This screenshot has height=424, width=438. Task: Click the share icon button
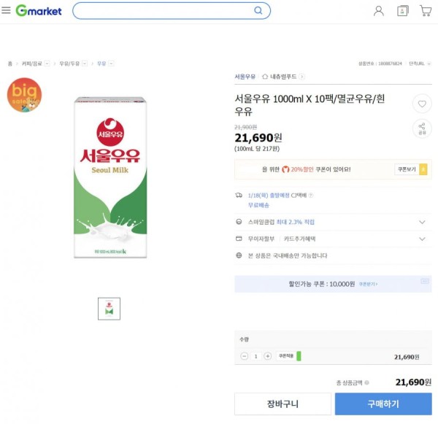click(422, 128)
